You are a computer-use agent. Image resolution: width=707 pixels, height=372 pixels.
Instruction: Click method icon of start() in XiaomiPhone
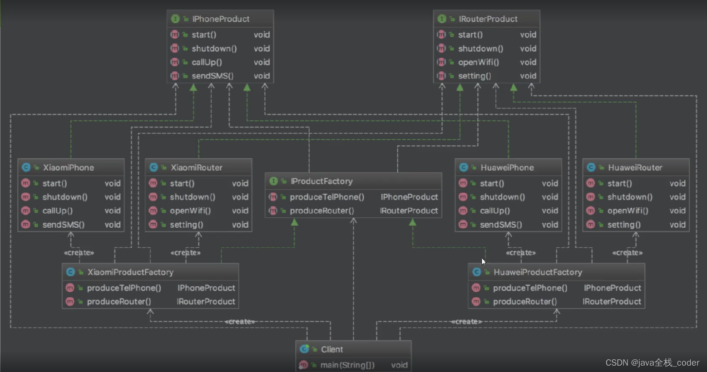[x=25, y=183]
